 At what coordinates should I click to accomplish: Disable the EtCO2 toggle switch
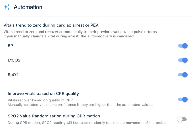click(x=183, y=60)
